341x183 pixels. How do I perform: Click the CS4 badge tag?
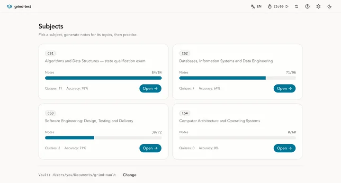185,113
